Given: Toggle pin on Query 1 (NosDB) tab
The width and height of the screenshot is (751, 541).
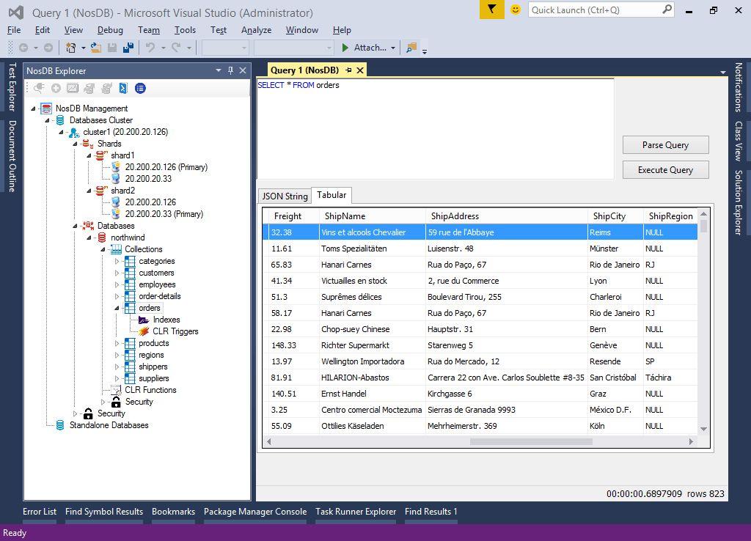Looking at the screenshot, I should pos(348,70).
